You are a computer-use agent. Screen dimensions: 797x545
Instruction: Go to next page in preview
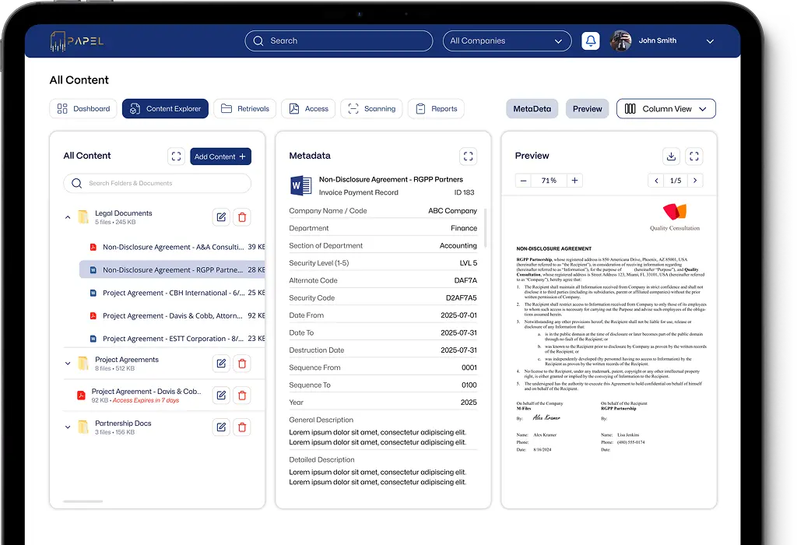click(x=695, y=181)
